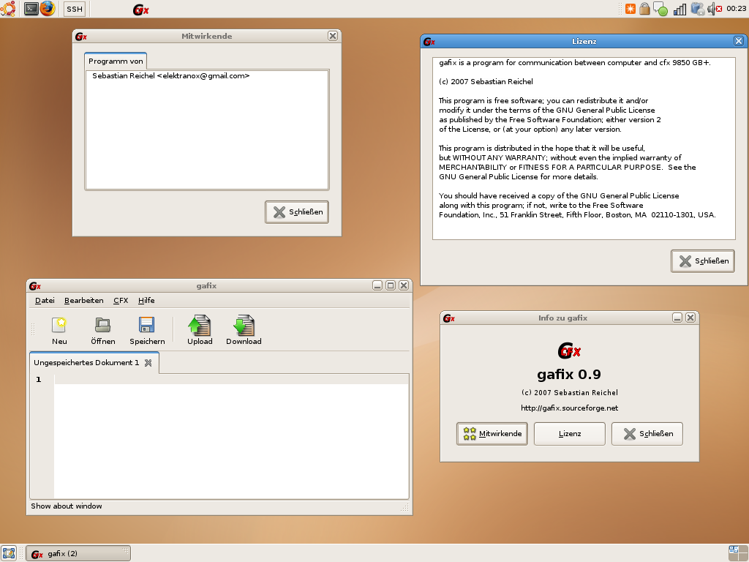
Task: Open the terminal icon in top panel
Action: [31, 9]
